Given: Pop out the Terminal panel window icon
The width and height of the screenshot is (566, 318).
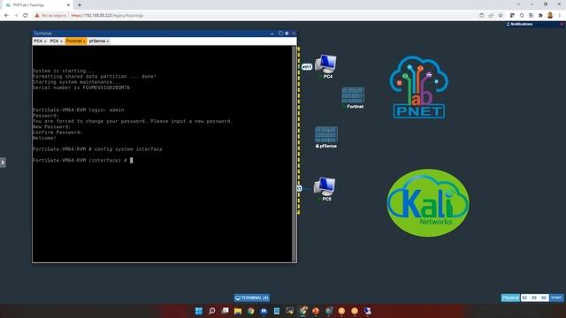Looking at the screenshot, I should coord(280,34).
